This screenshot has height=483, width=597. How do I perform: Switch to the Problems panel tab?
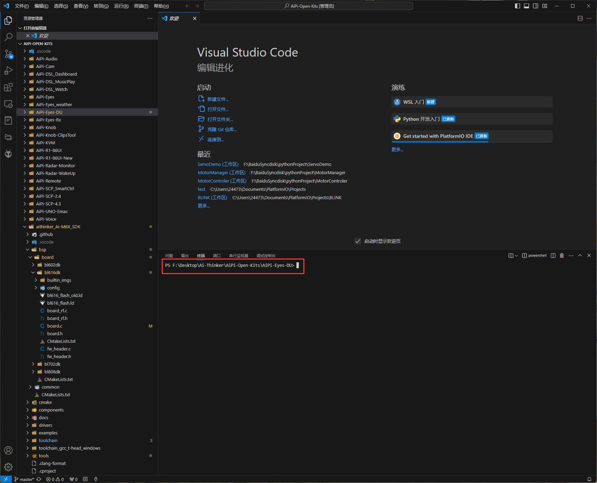[x=169, y=255]
